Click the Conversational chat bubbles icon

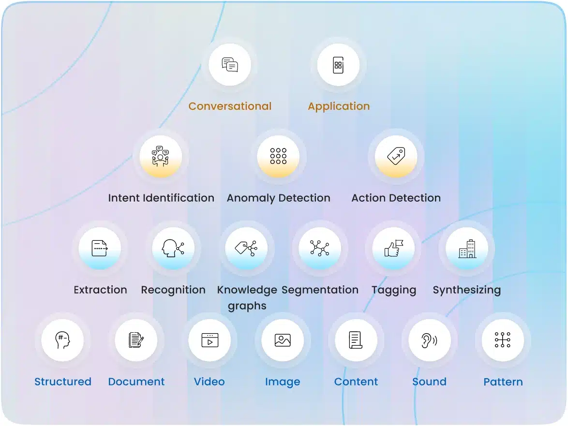pyautogui.click(x=230, y=65)
